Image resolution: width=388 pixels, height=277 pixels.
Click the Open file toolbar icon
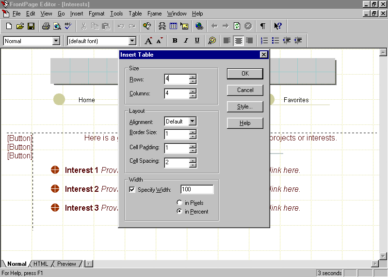[x=20, y=26]
